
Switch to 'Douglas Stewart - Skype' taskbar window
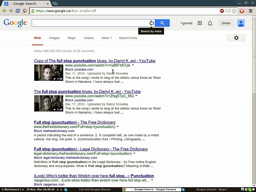(x=212, y=190)
